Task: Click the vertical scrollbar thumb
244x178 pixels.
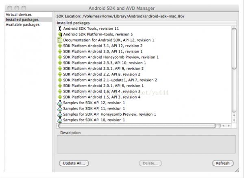Action: click(x=234, y=48)
